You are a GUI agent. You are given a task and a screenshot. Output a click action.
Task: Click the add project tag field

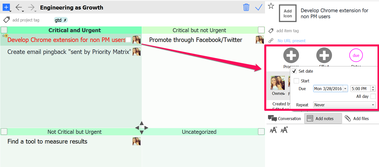coord(26,20)
